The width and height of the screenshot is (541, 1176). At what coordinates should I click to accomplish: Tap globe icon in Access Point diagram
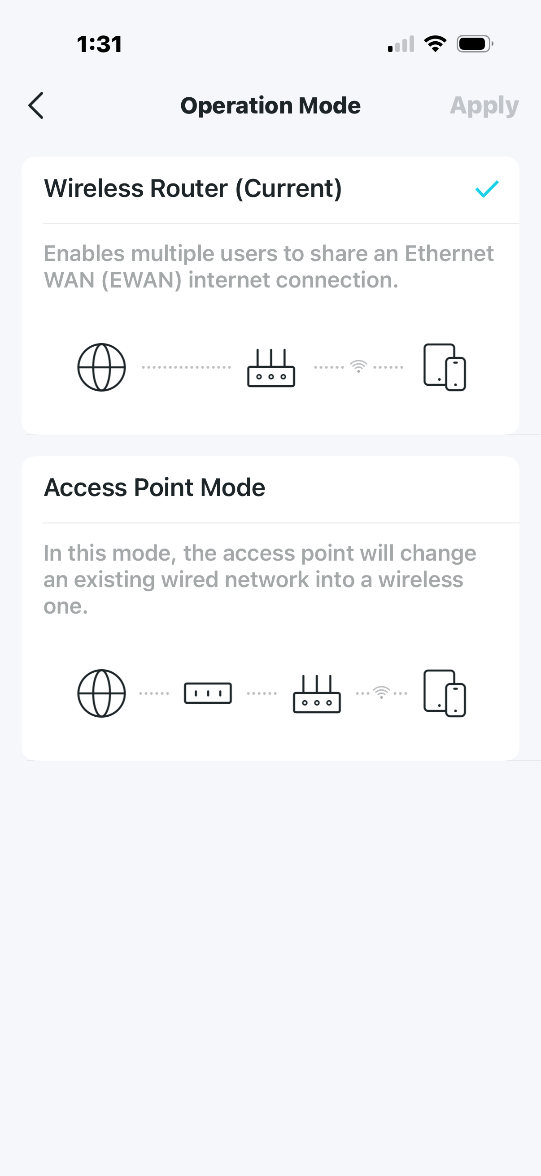[x=101, y=693]
